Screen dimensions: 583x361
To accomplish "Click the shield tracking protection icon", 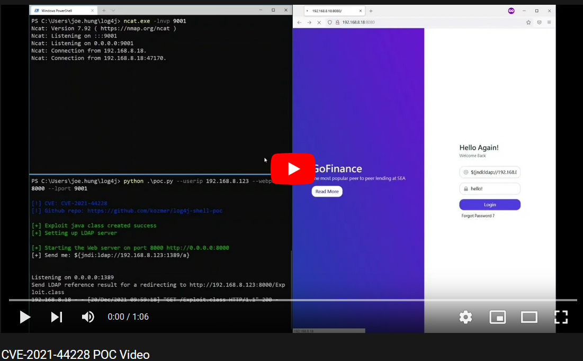I will coord(330,22).
